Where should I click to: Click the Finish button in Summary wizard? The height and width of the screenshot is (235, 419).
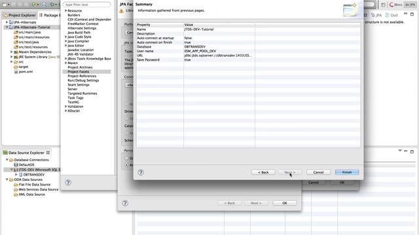point(347,172)
